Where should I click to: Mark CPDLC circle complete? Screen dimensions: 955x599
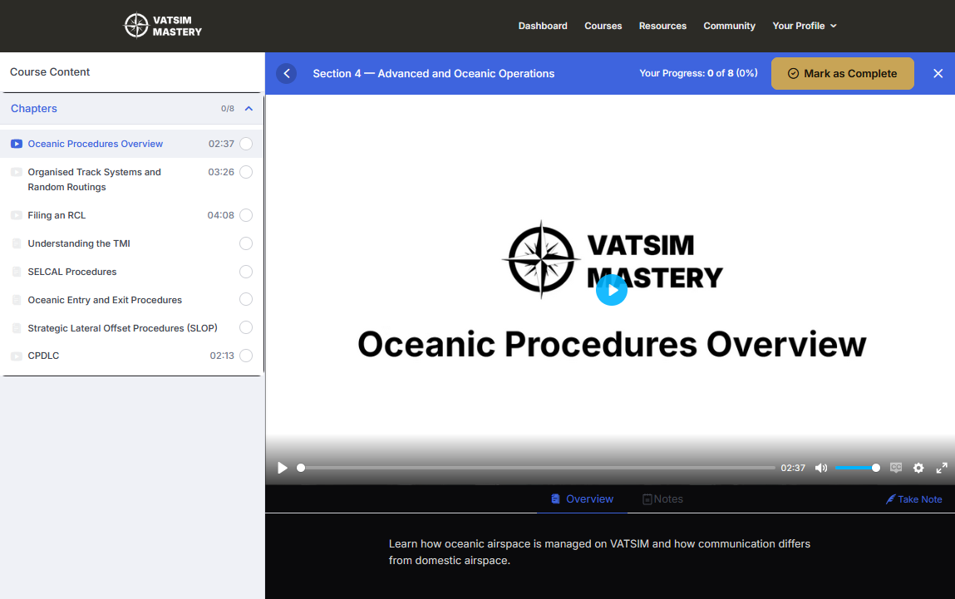(x=246, y=356)
